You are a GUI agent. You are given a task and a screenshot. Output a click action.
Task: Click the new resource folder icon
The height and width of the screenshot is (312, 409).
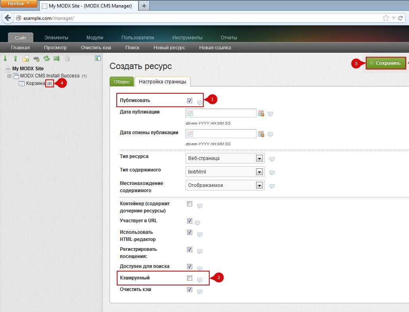pos(26,58)
